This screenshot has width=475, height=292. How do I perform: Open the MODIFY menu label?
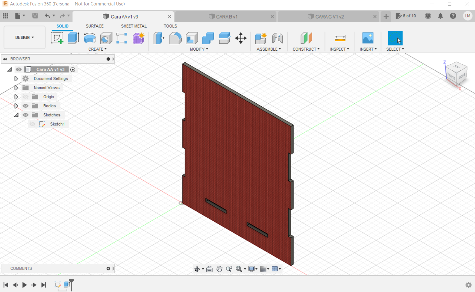pos(199,49)
